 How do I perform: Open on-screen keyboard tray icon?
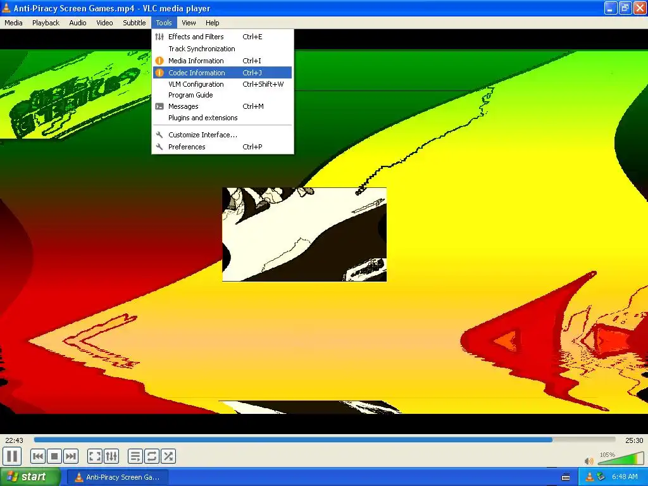[x=566, y=477]
